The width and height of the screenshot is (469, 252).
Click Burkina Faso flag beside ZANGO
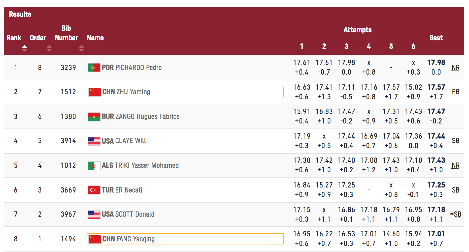tap(94, 117)
